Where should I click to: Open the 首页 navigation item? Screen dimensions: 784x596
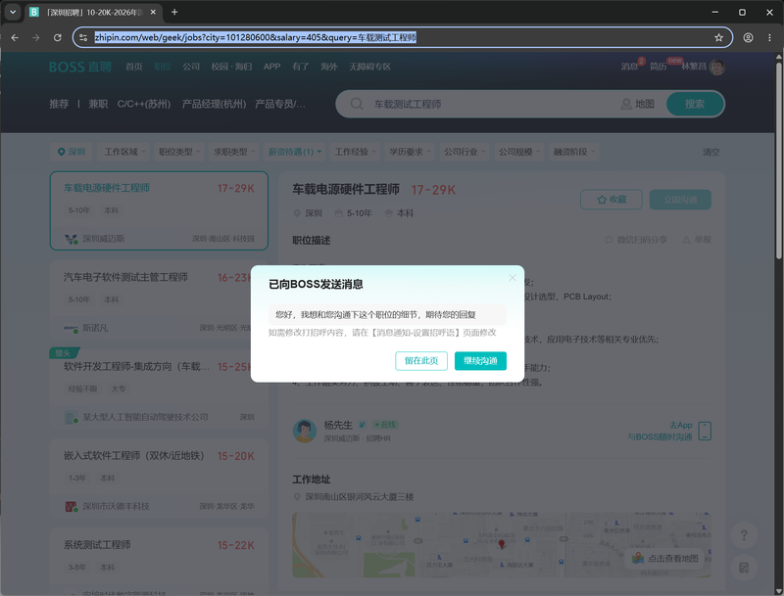coord(134,67)
